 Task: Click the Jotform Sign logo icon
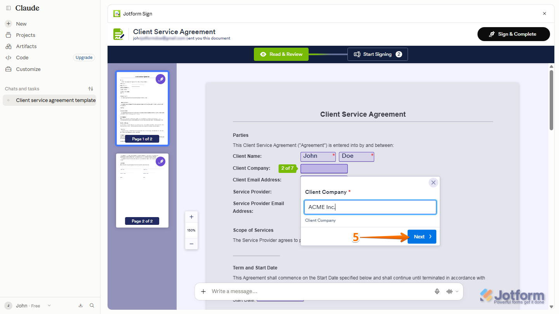pyautogui.click(x=117, y=14)
